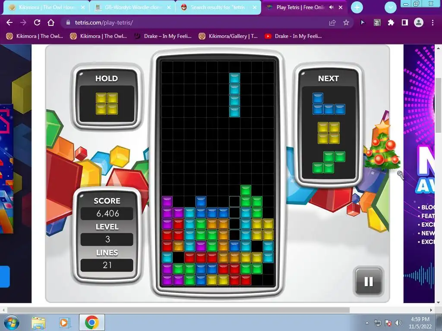442x331 pixels.
Task: Go to the browser home page
Action: (x=51, y=22)
